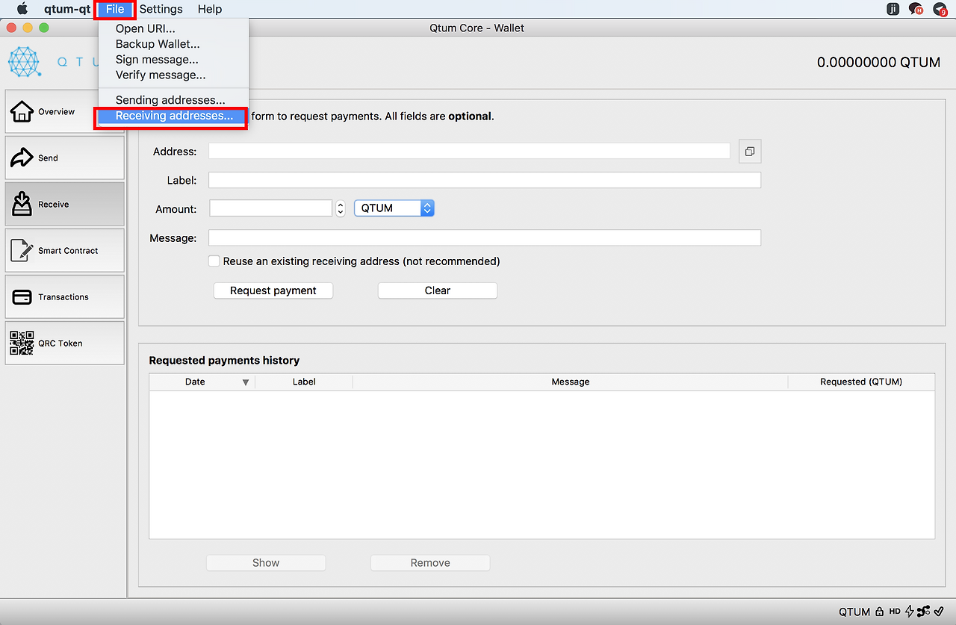Focus the Message input field
This screenshot has height=625, width=956.
point(485,237)
